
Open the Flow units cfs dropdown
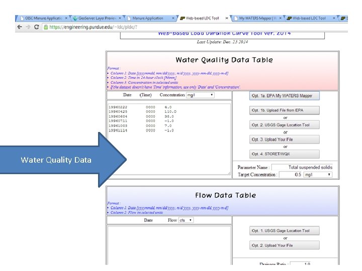pyautogui.click(x=186, y=220)
